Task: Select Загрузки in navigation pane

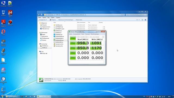Action: (43, 25)
